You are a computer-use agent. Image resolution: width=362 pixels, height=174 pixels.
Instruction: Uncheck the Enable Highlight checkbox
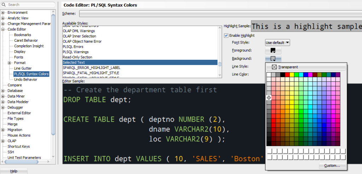[x=226, y=36]
